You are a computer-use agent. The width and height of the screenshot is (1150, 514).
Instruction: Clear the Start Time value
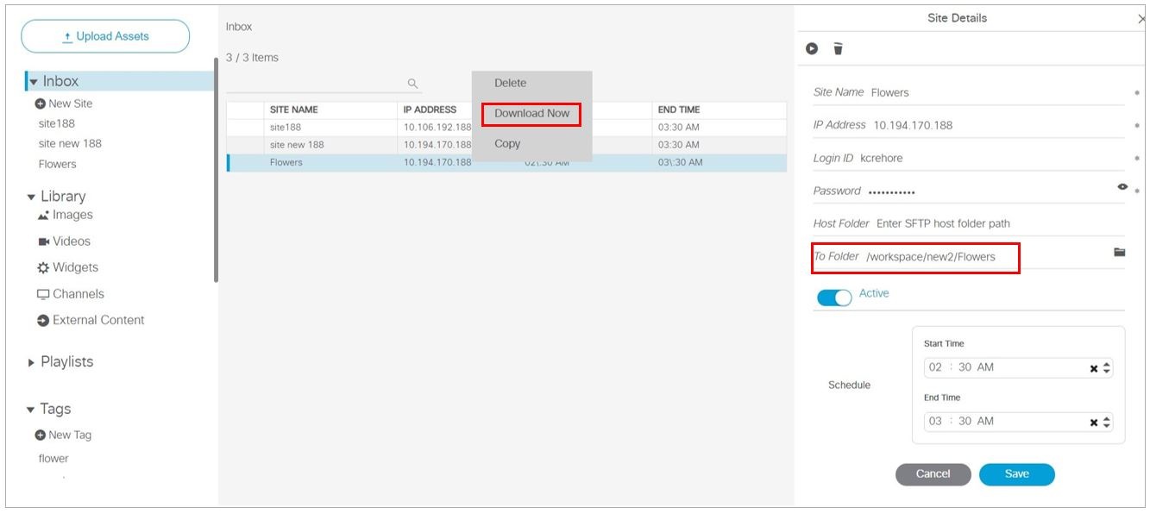tap(1094, 368)
